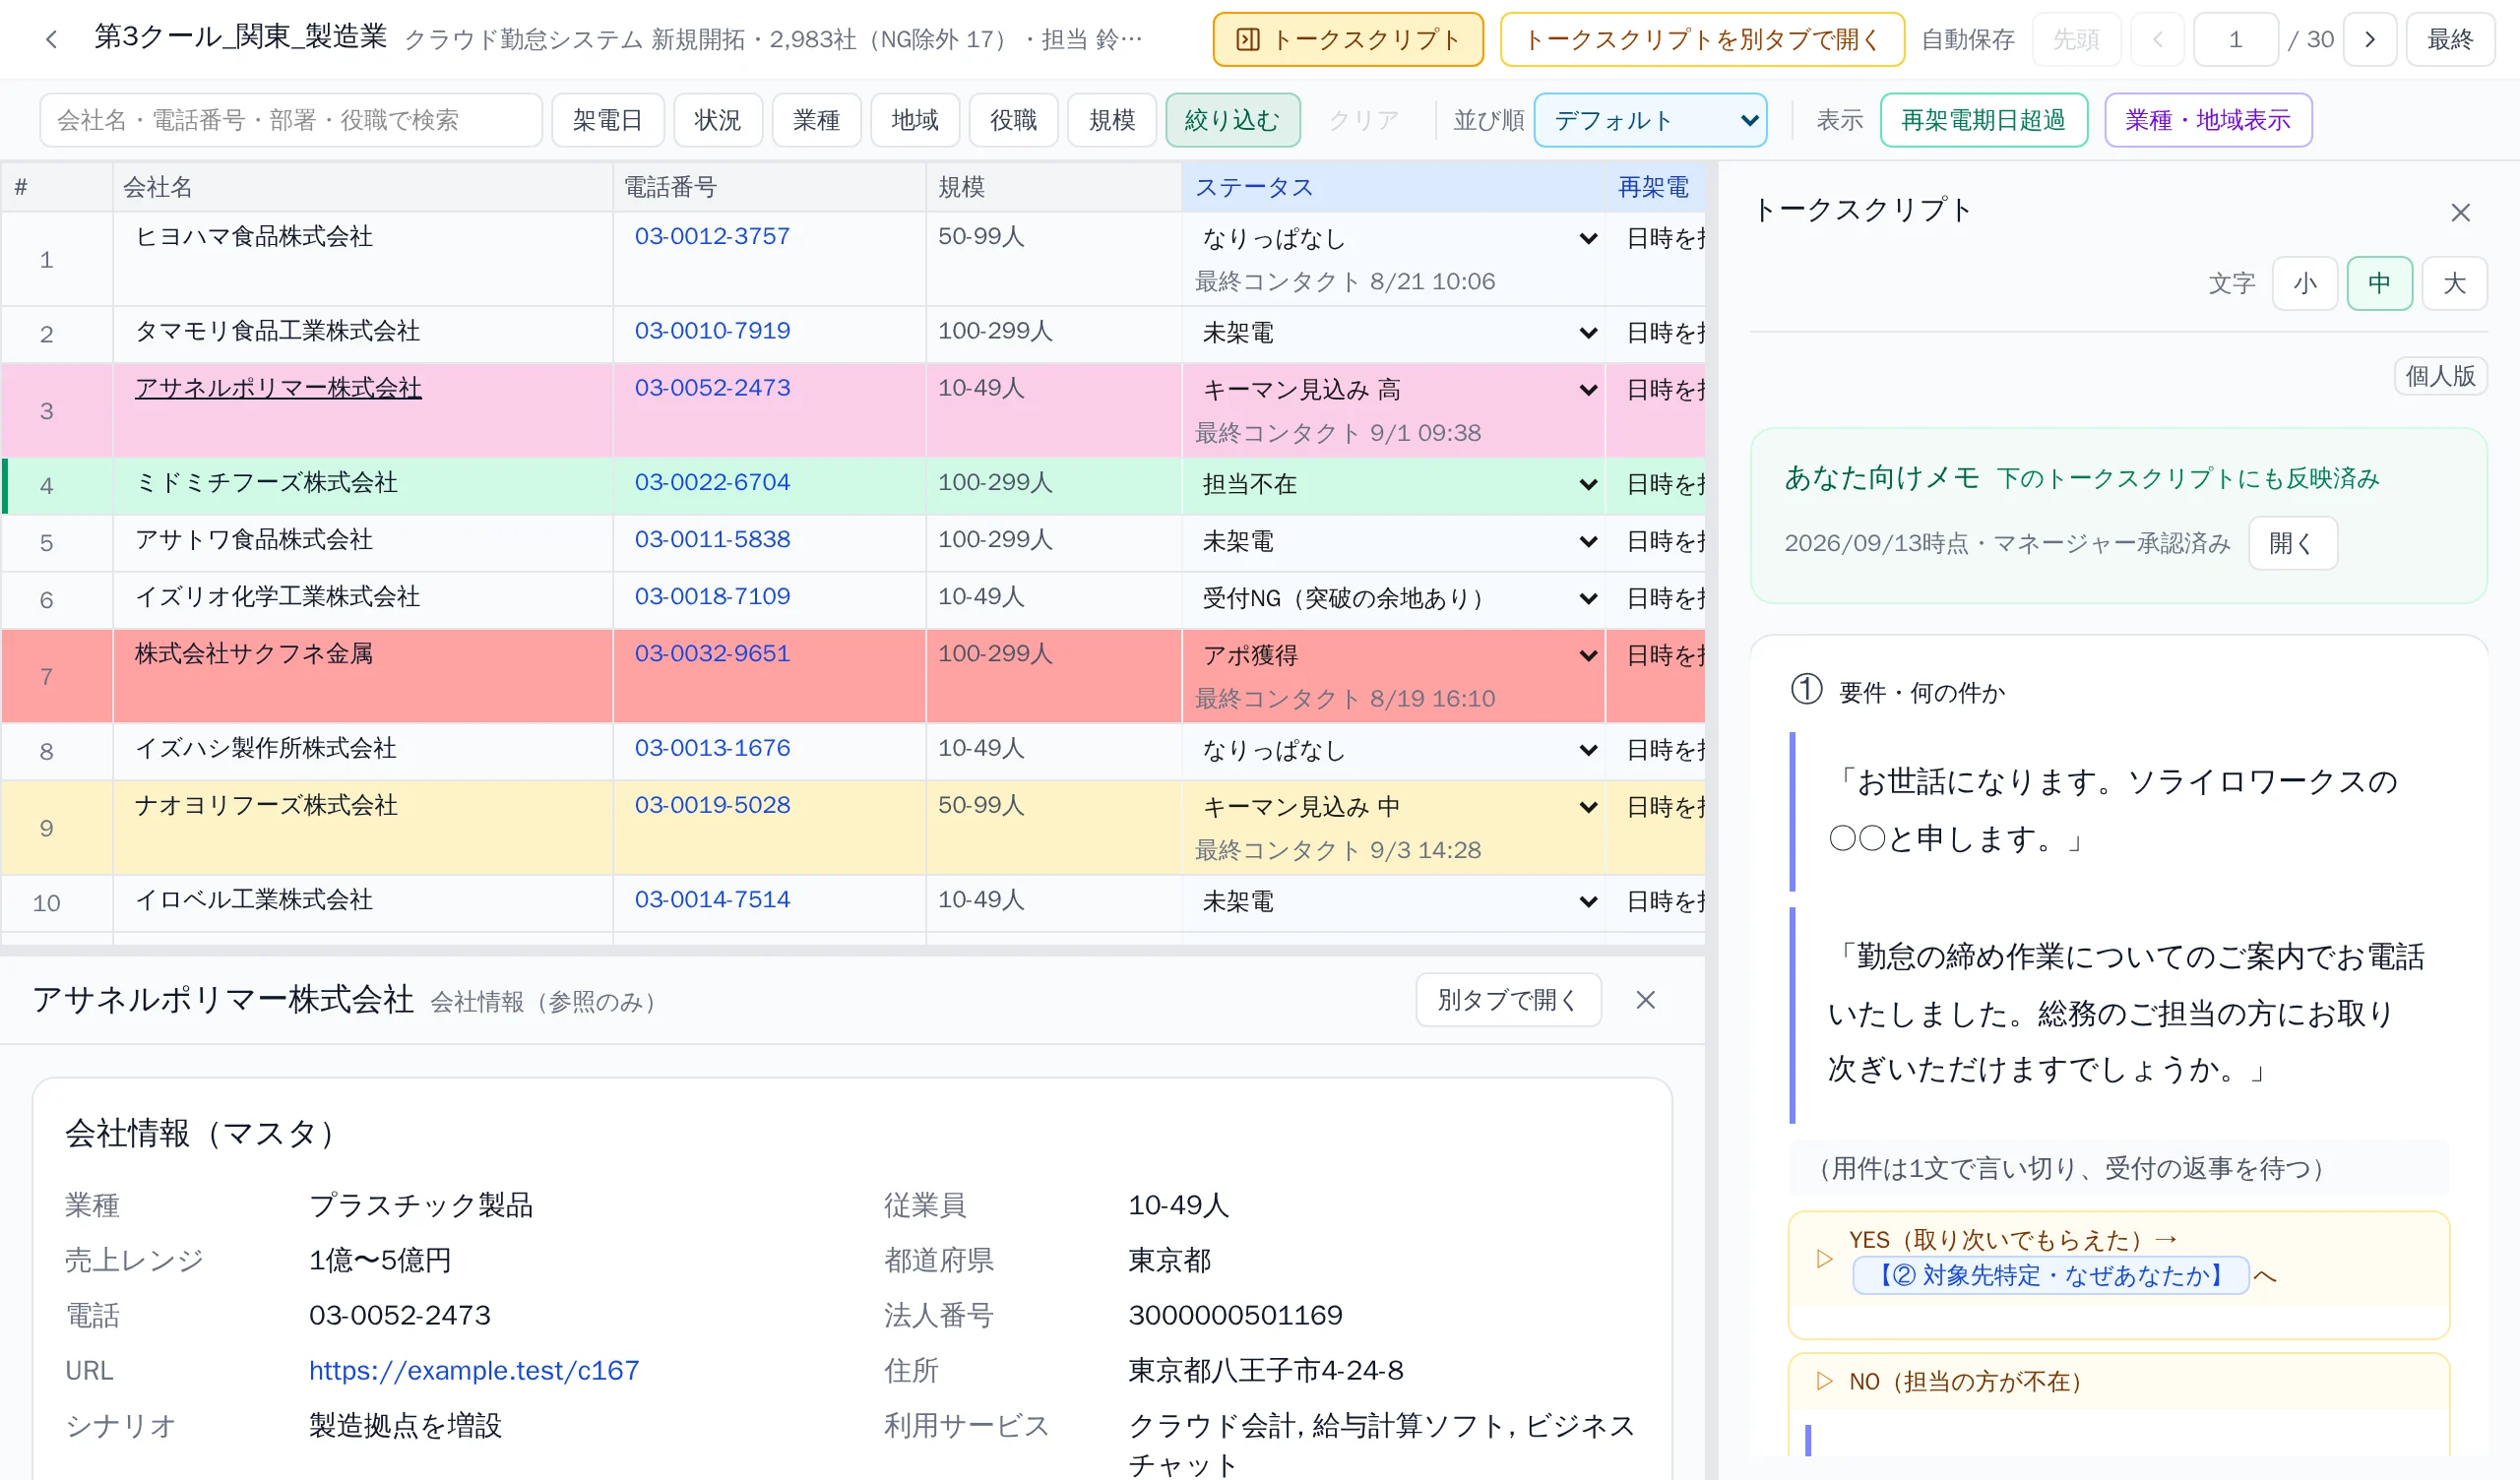Dial 03-0010-7919 phone link
The width and height of the screenshot is (2520, 1480).
tap(712, 331)
